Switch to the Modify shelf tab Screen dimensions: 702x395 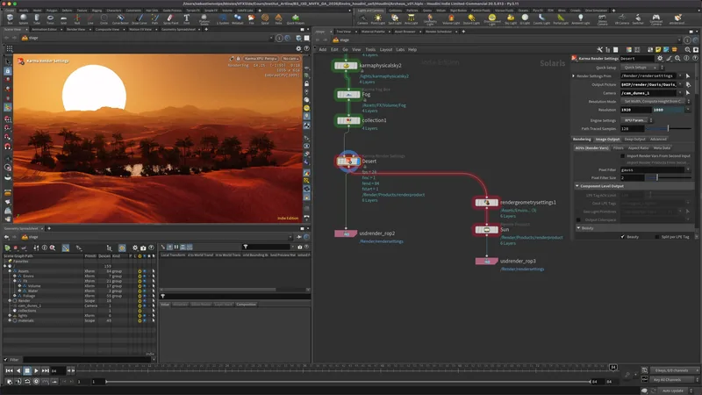pos(24,11)
